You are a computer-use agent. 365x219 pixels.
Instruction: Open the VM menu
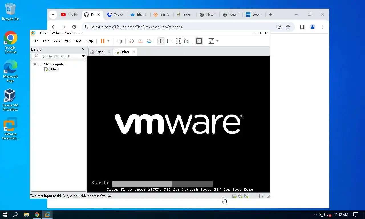point(68,41)
